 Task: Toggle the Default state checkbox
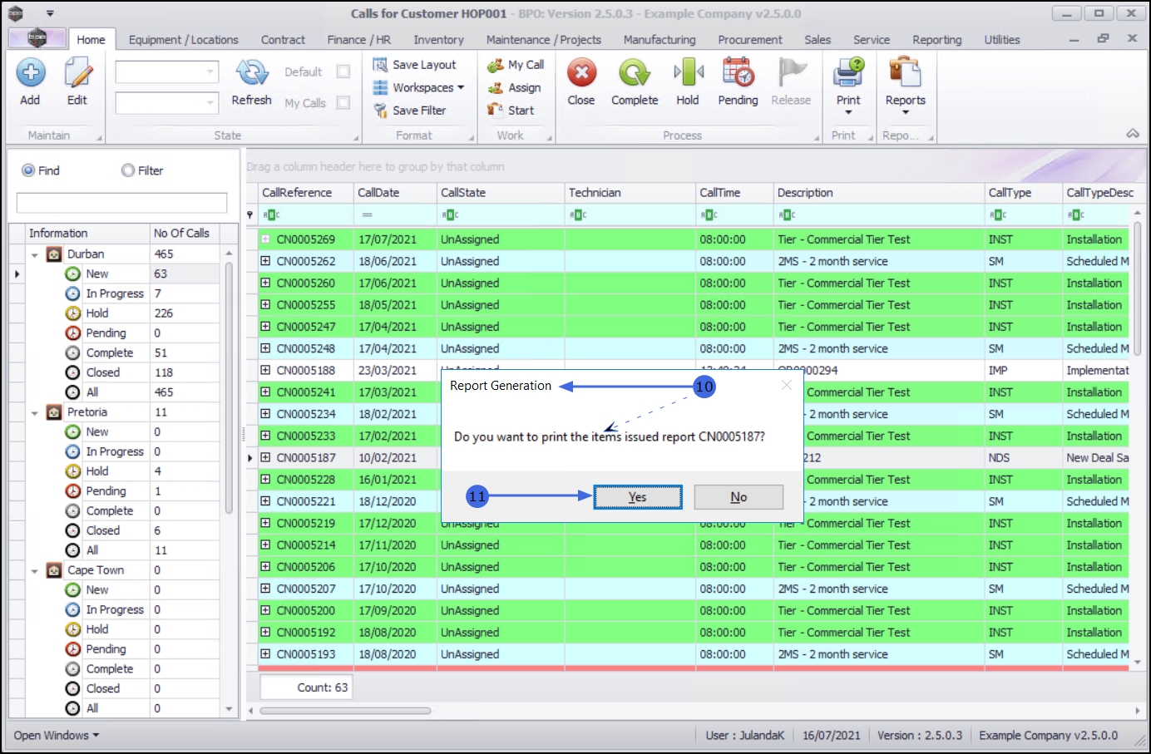click(x=343, y=72)
